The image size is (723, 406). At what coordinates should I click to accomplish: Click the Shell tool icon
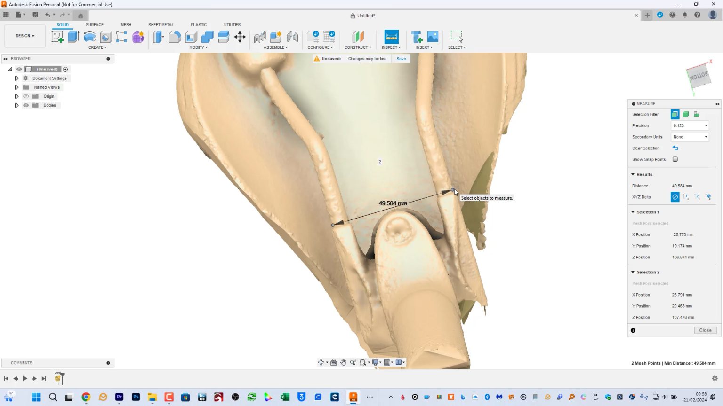coord(191,37)
